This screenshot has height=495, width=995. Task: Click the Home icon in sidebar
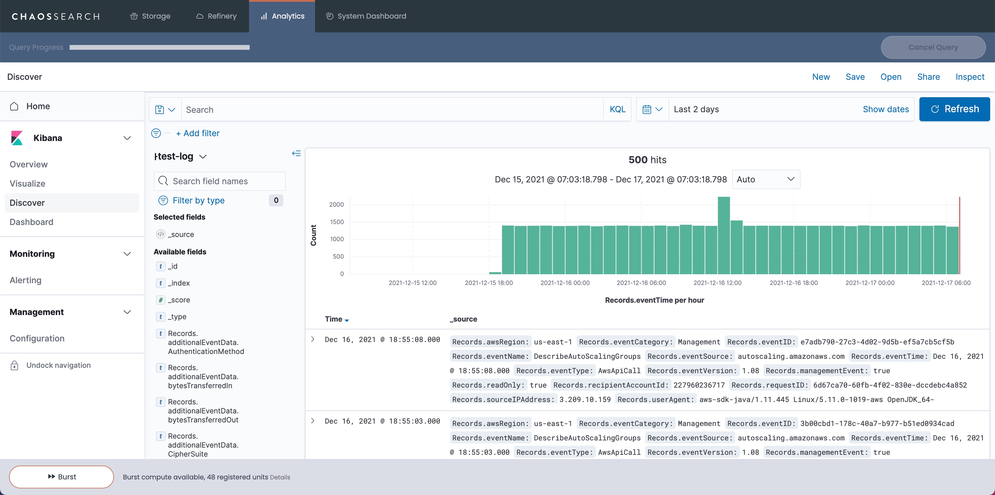pos(14,106)
